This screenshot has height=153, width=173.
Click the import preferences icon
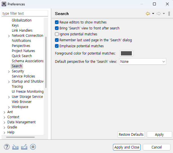coord(15,147)
